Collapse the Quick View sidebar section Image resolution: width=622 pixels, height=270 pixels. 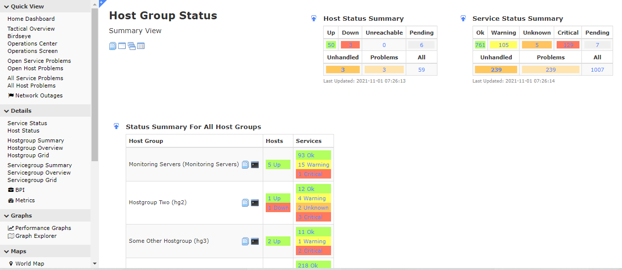6,6
